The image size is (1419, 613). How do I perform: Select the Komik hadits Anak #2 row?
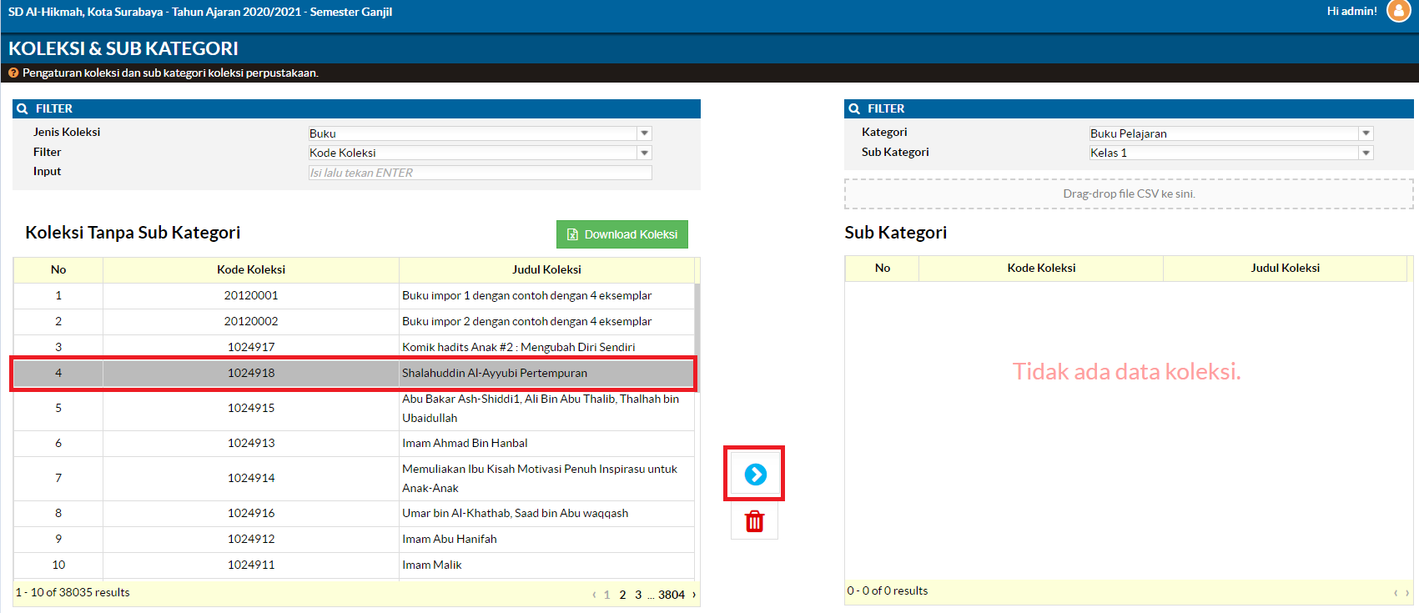(354, 347)
